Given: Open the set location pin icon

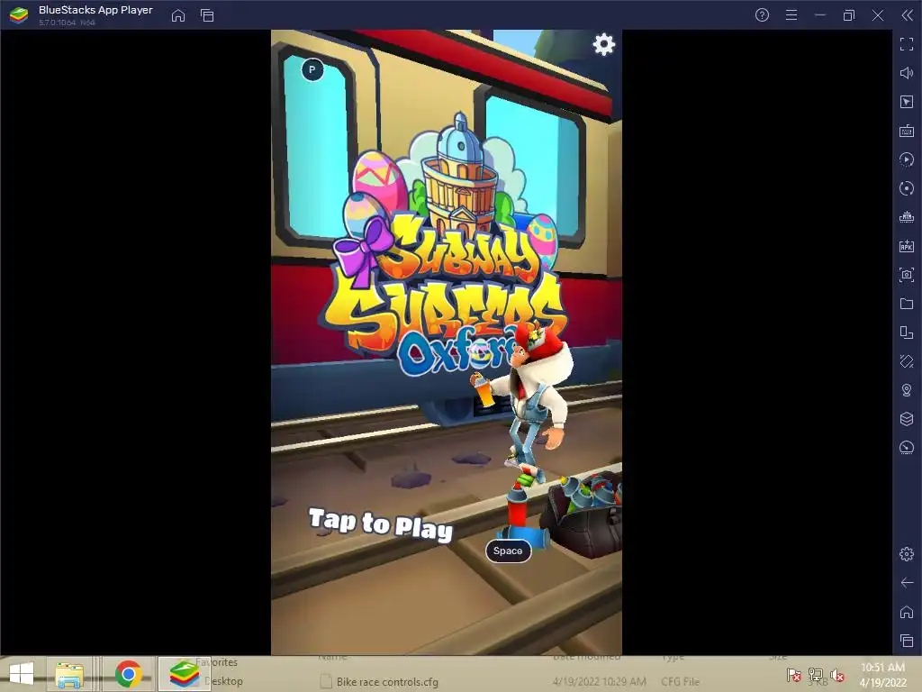Looking at the screenshot, I should (907, 390).
